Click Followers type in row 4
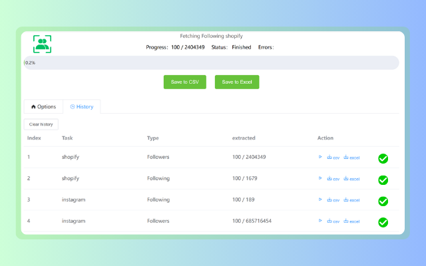This screenshot has height=266, width=426. point(158,221)
